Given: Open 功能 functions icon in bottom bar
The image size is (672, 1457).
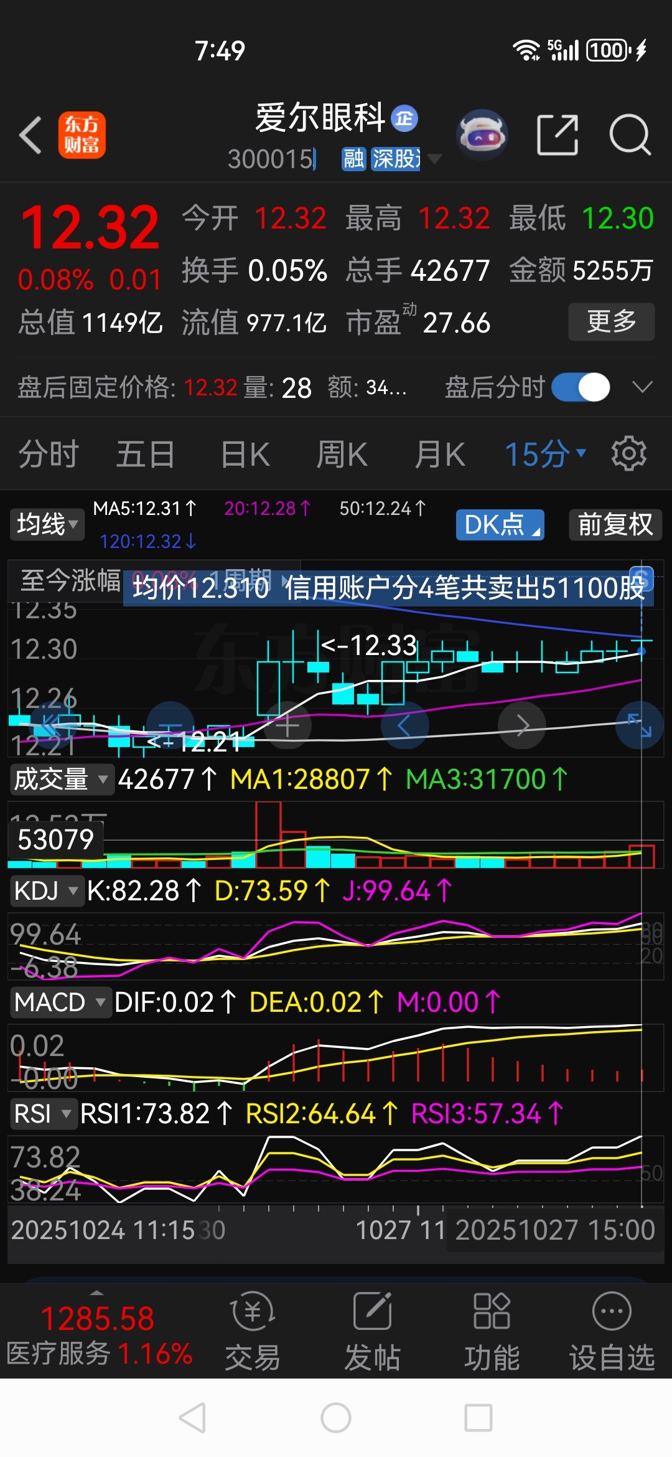Looking at the screenshot, I should [492, 1331].
